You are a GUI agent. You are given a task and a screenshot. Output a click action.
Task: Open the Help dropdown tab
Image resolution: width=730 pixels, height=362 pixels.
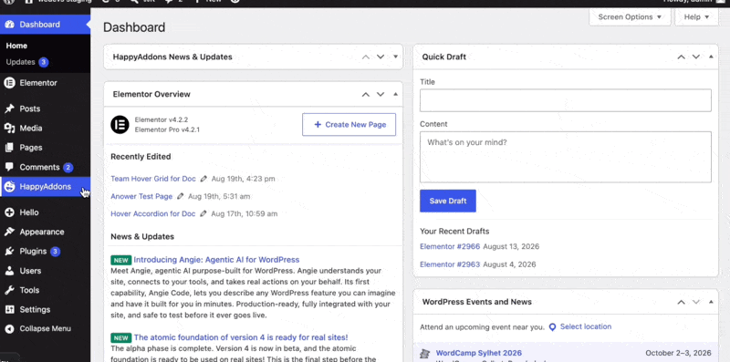pos(696,16)
